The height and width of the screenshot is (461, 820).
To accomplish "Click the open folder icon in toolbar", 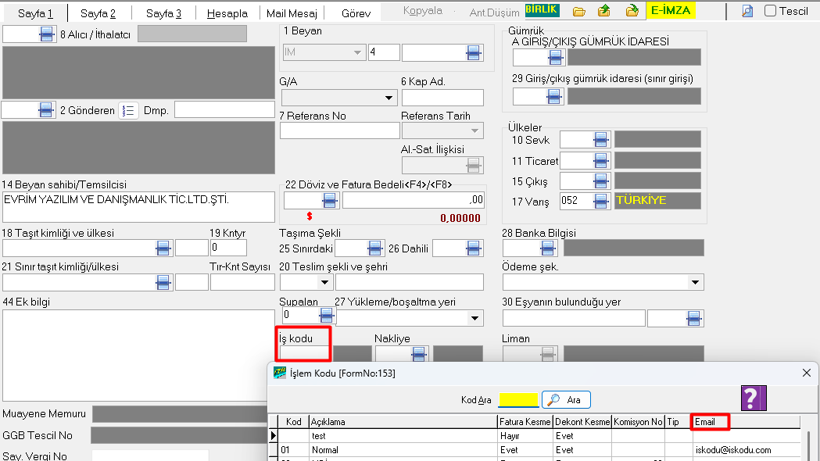I will 579,12.
